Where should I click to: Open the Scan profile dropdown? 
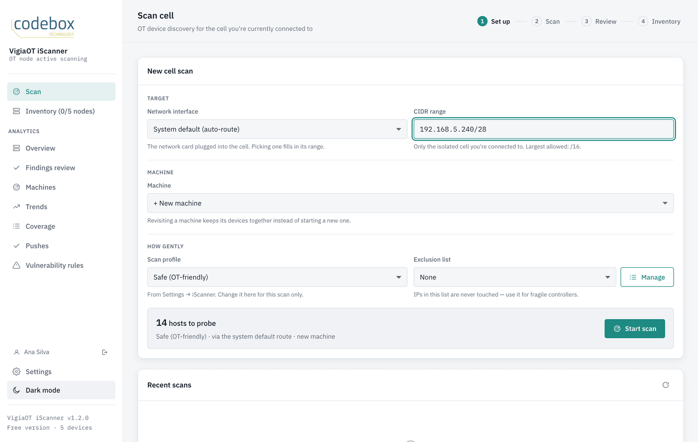click(x=277, y=277)
